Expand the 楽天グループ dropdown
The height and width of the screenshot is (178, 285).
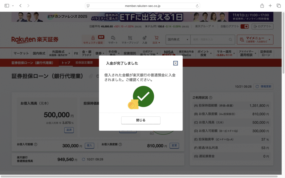pyautogui.click(x=205, y=26)
